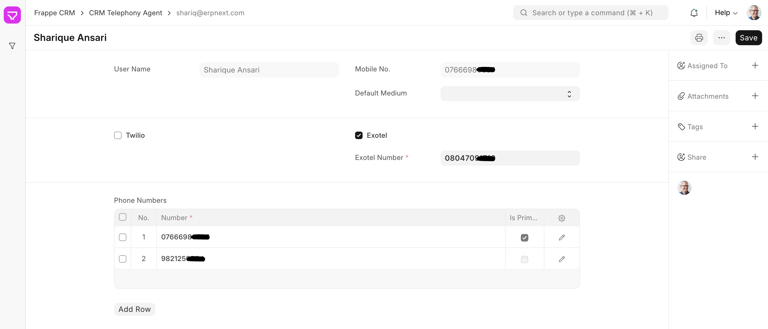768x329 pixels.
Task: Open the sidebar filter funnel icon
Action: click(12, 46)
